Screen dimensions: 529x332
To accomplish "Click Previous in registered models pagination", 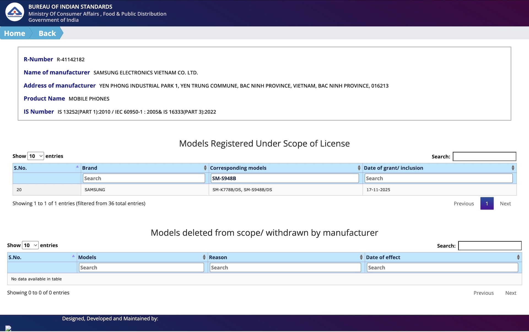I will (x=464, y=204).
